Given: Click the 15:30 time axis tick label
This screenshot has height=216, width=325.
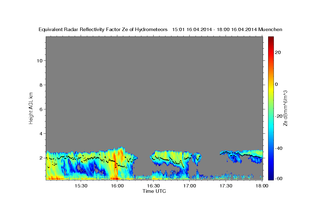Looking at the screenshot, I should tap(81, 186).
